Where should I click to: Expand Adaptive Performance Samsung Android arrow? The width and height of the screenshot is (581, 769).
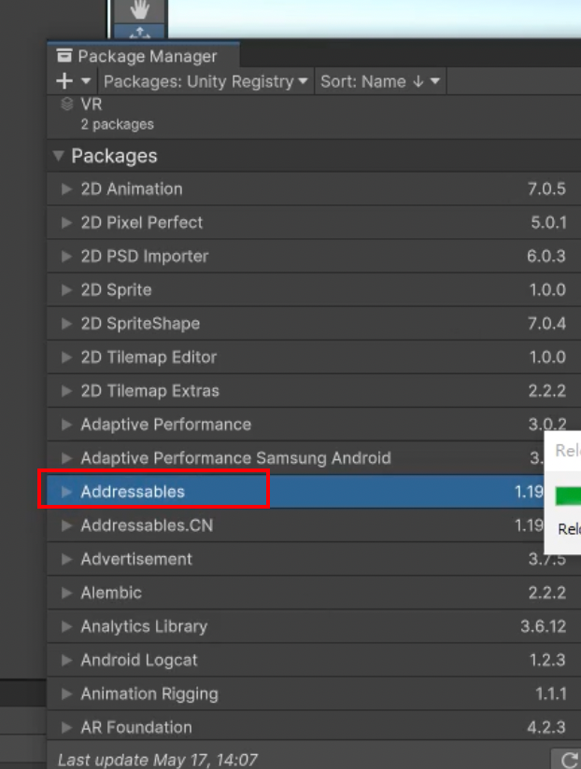tap(66, 458)
